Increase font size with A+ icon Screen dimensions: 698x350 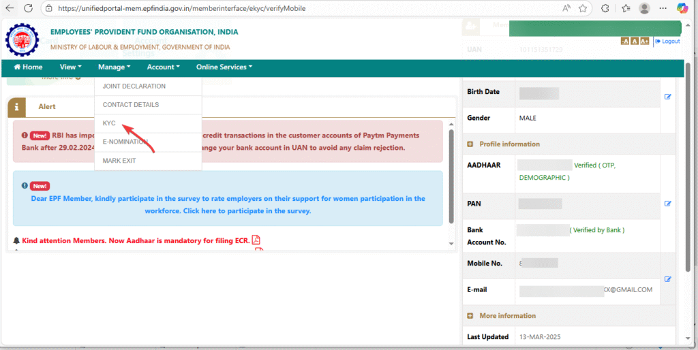pyautogui.click(x=645, y=42)
